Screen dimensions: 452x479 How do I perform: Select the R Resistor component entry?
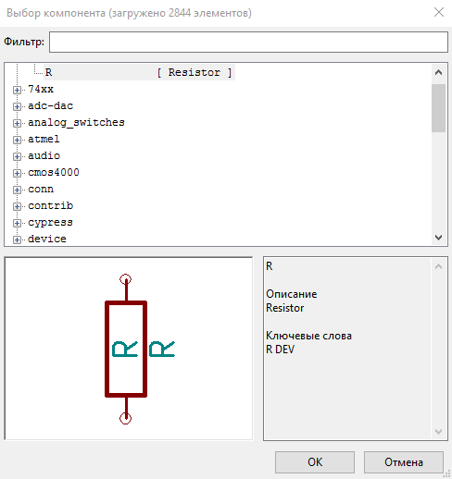pos(139,72)
